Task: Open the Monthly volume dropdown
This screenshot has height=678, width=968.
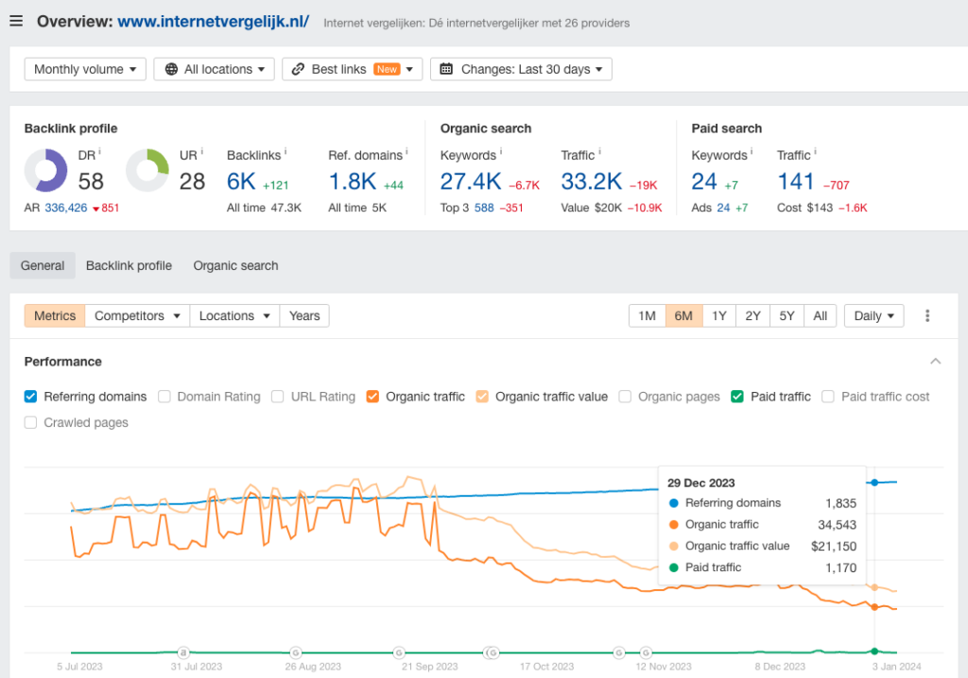Action: pyautogui.click(x=85, y=69)
